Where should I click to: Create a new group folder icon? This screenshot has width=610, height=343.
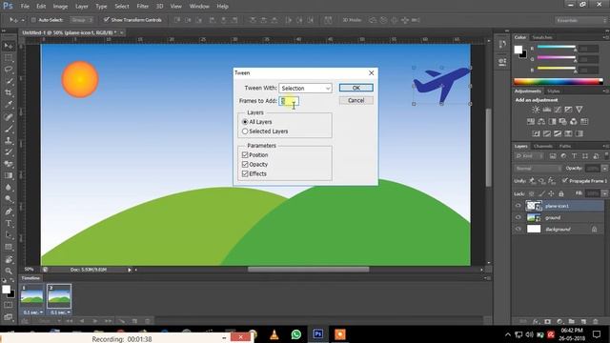coord(572,321)
